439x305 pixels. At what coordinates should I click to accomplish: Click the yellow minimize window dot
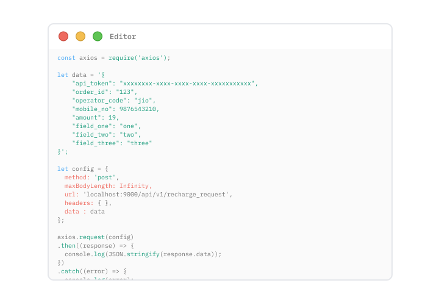(80, 37)
